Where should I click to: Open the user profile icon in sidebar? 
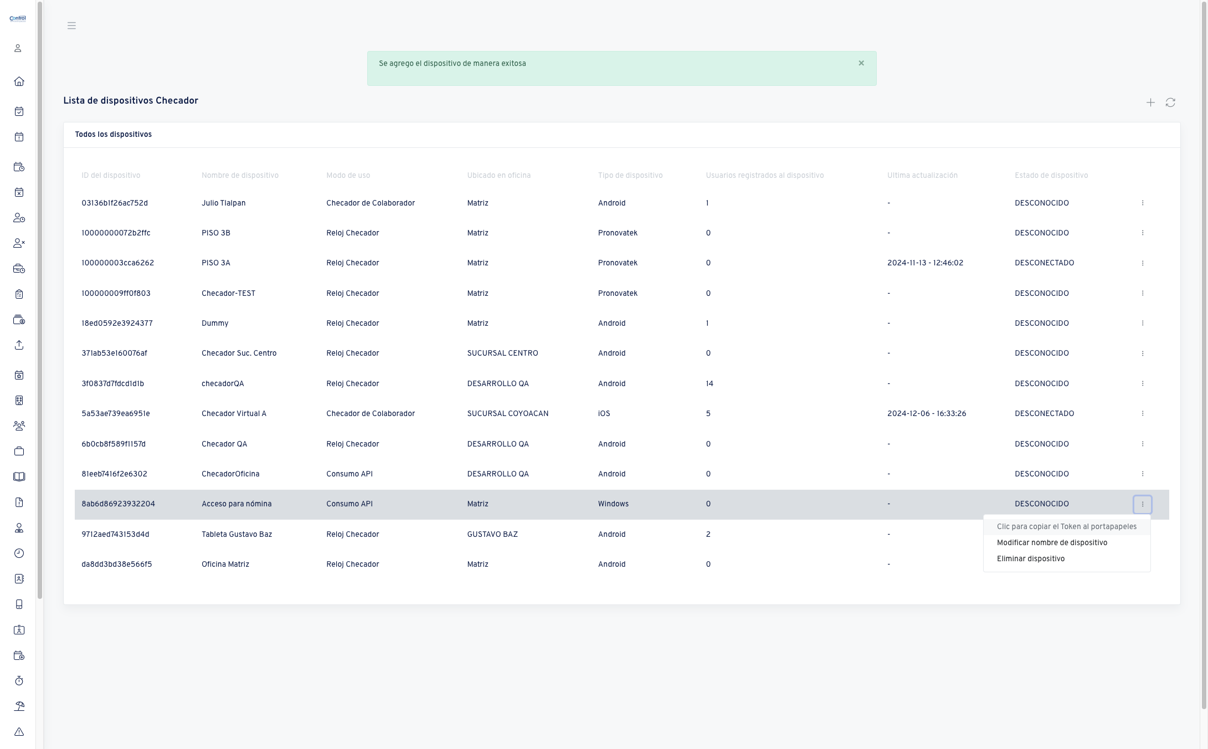[18, 48]
